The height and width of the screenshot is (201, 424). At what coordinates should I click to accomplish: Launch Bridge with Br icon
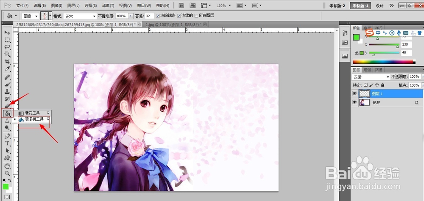pos(181,5)
